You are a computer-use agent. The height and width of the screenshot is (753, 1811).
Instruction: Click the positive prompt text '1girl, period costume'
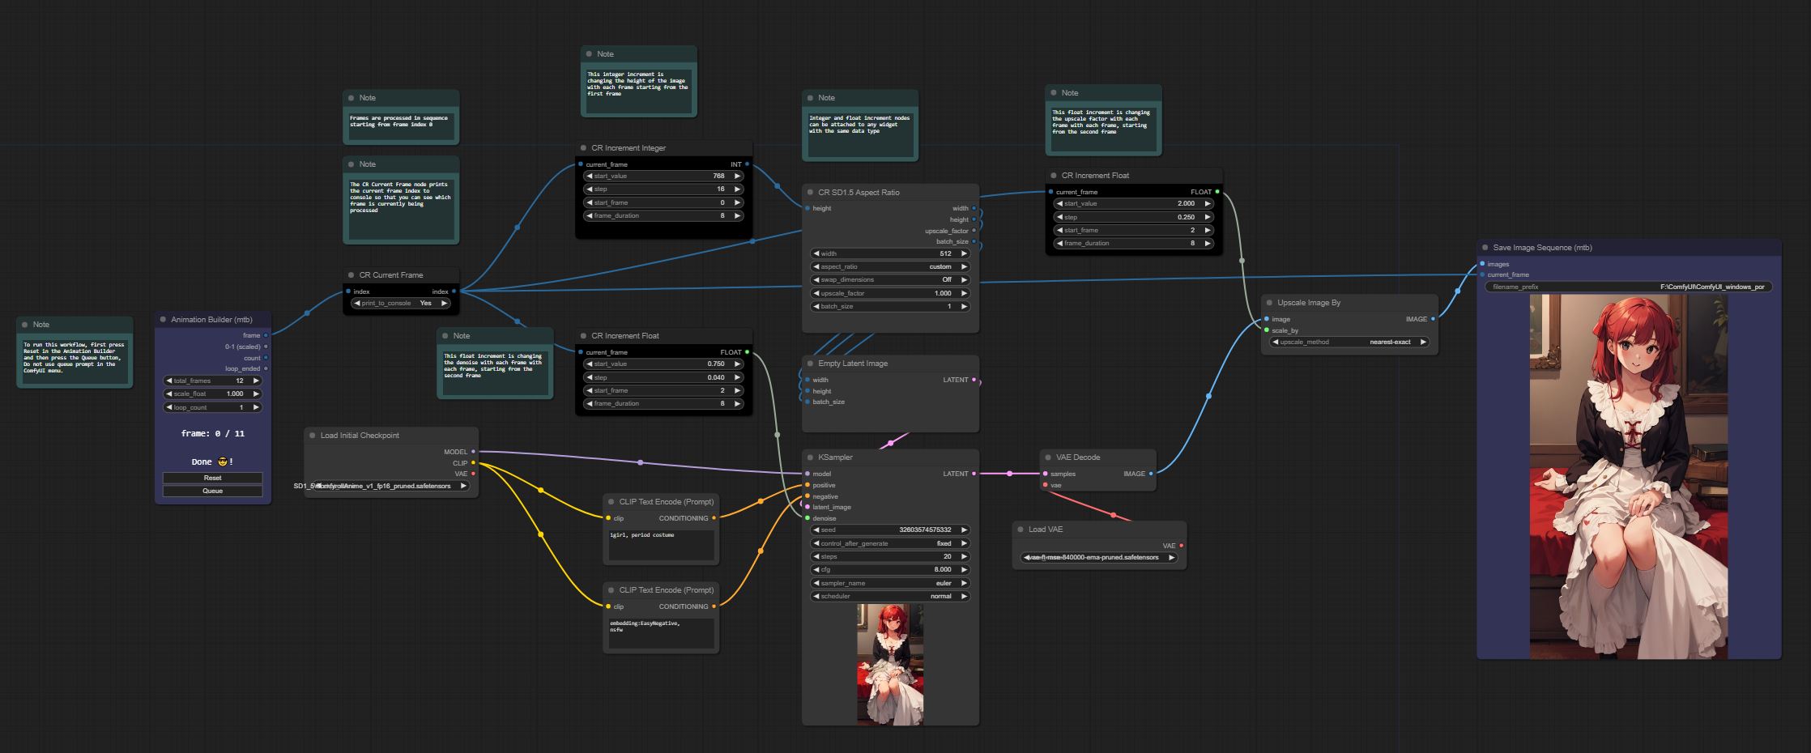pyautogui.click(x=642, y=535)
